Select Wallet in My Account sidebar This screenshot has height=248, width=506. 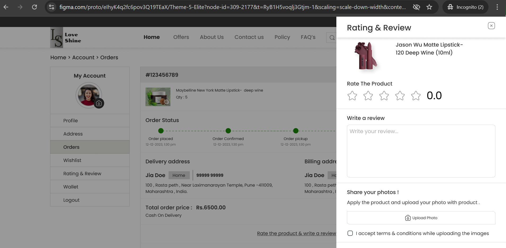point(90,187)
